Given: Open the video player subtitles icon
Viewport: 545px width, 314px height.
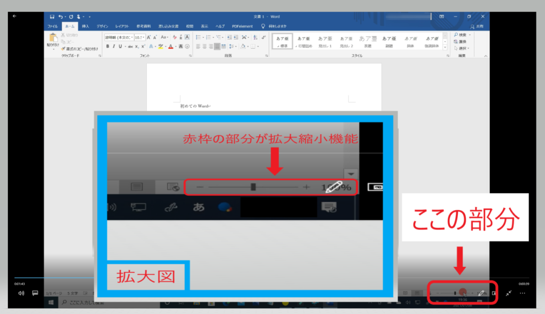Looking at the screenshot, I should pyautogui.click(x=35, y=293).
